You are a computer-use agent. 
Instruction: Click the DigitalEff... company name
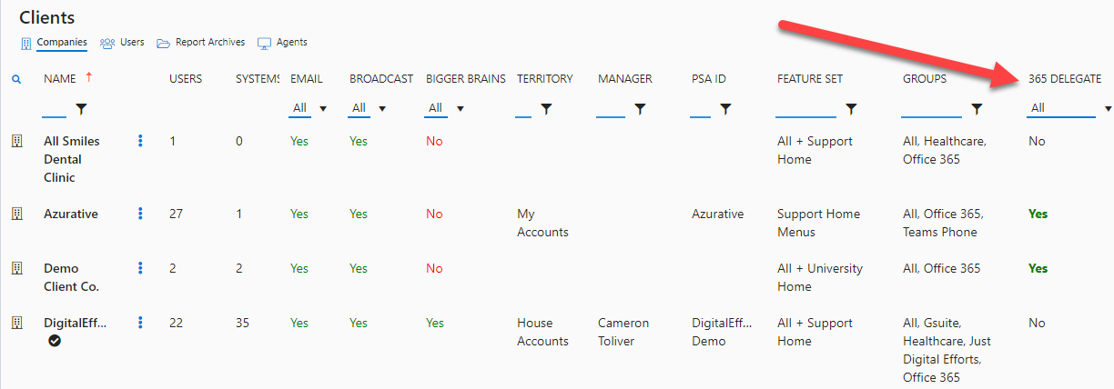click(76, 323)
